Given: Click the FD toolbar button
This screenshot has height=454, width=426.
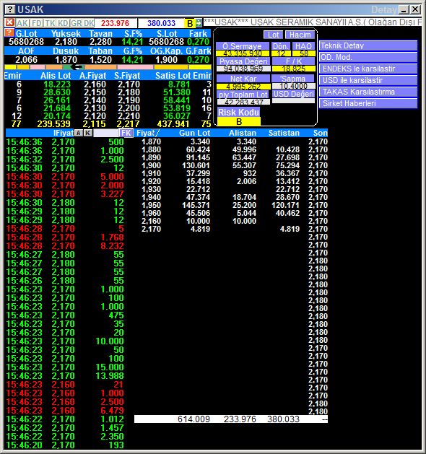Looking at the screenshot, I should pyautogui.click(x=37, y=23).
